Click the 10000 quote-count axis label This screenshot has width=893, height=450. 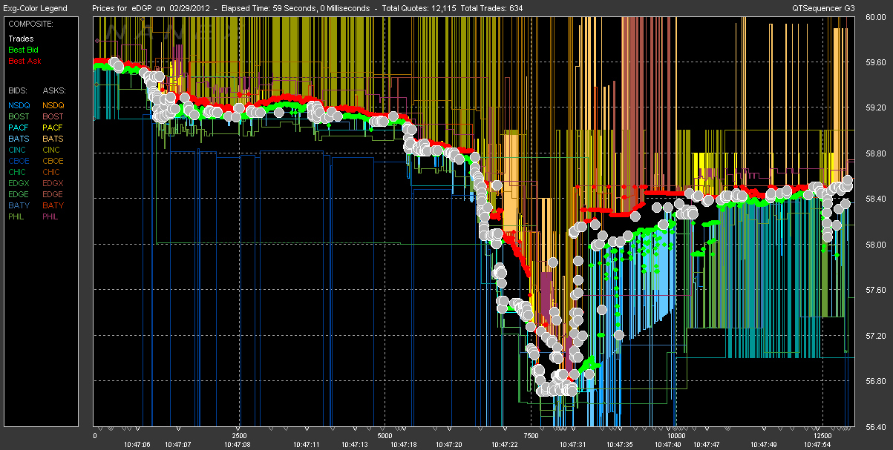coord(675,435)
